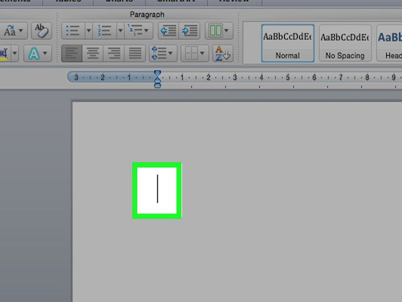The height and width of the screenshot is (302, 402).
Task: Increase the paragraph indent
Action: tap(189, 31)
